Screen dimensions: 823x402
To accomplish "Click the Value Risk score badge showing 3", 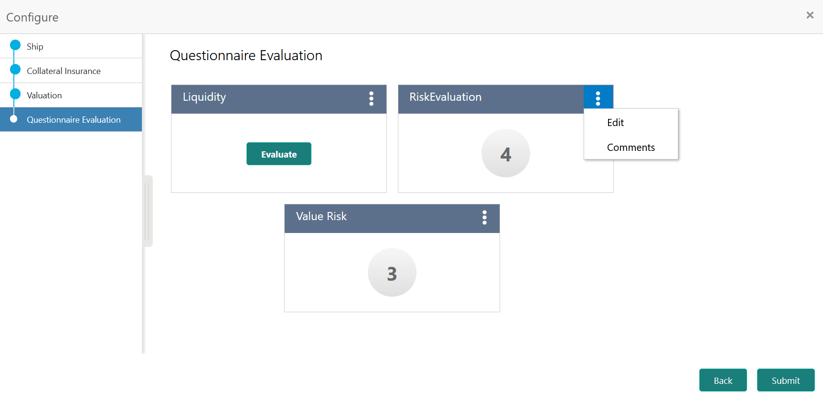I will click(x=392, y=272).
